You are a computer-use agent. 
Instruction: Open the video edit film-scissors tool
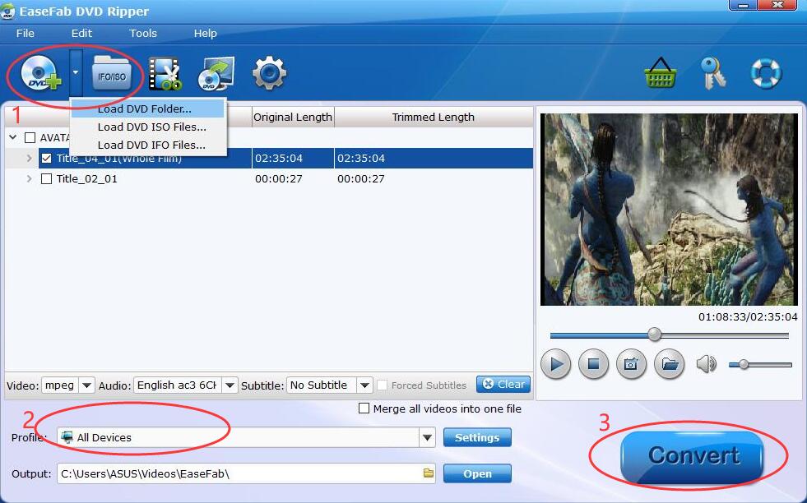click(165, 74)
